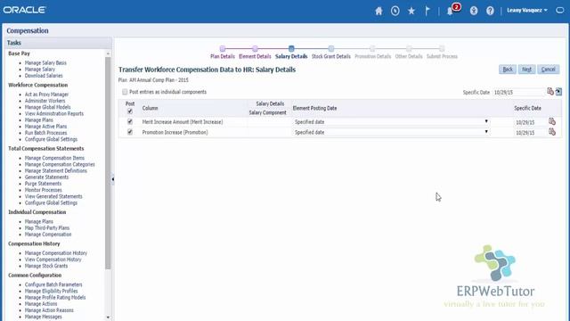Open Run Batch Processes task
This screenshot has height=321, width=570.
click(x=45, y=133)
